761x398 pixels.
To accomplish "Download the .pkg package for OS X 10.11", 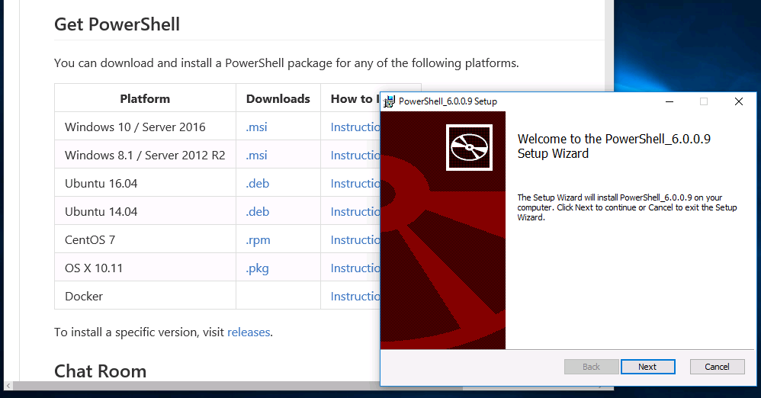I will point(257,268).
